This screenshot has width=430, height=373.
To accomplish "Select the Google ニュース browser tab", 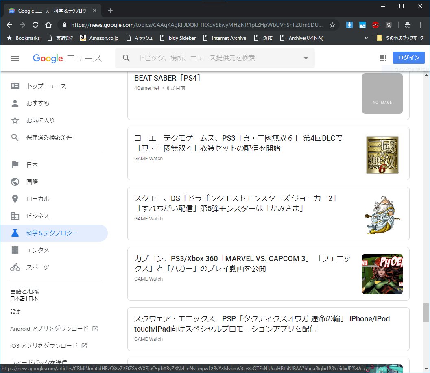I will click(x=52, y=11).
